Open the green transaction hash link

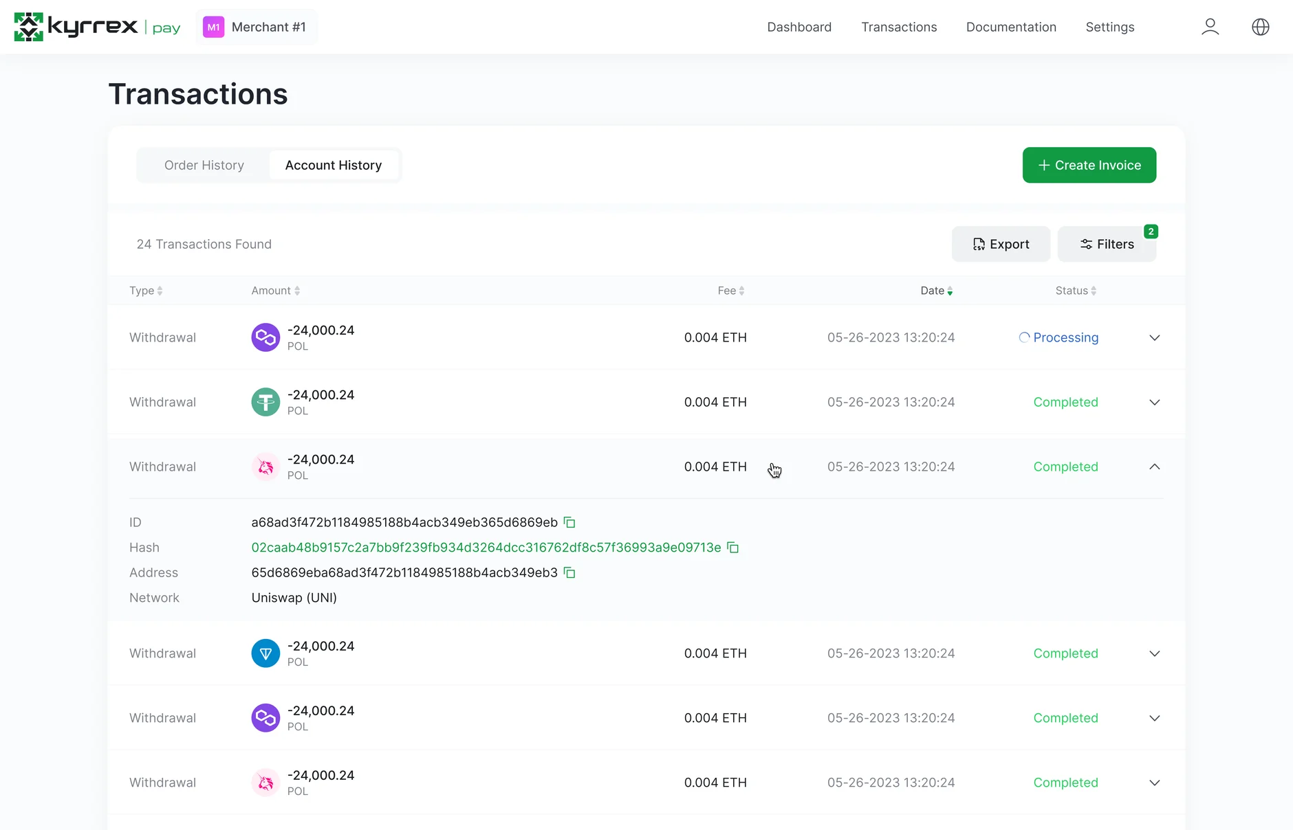point(486,548)
